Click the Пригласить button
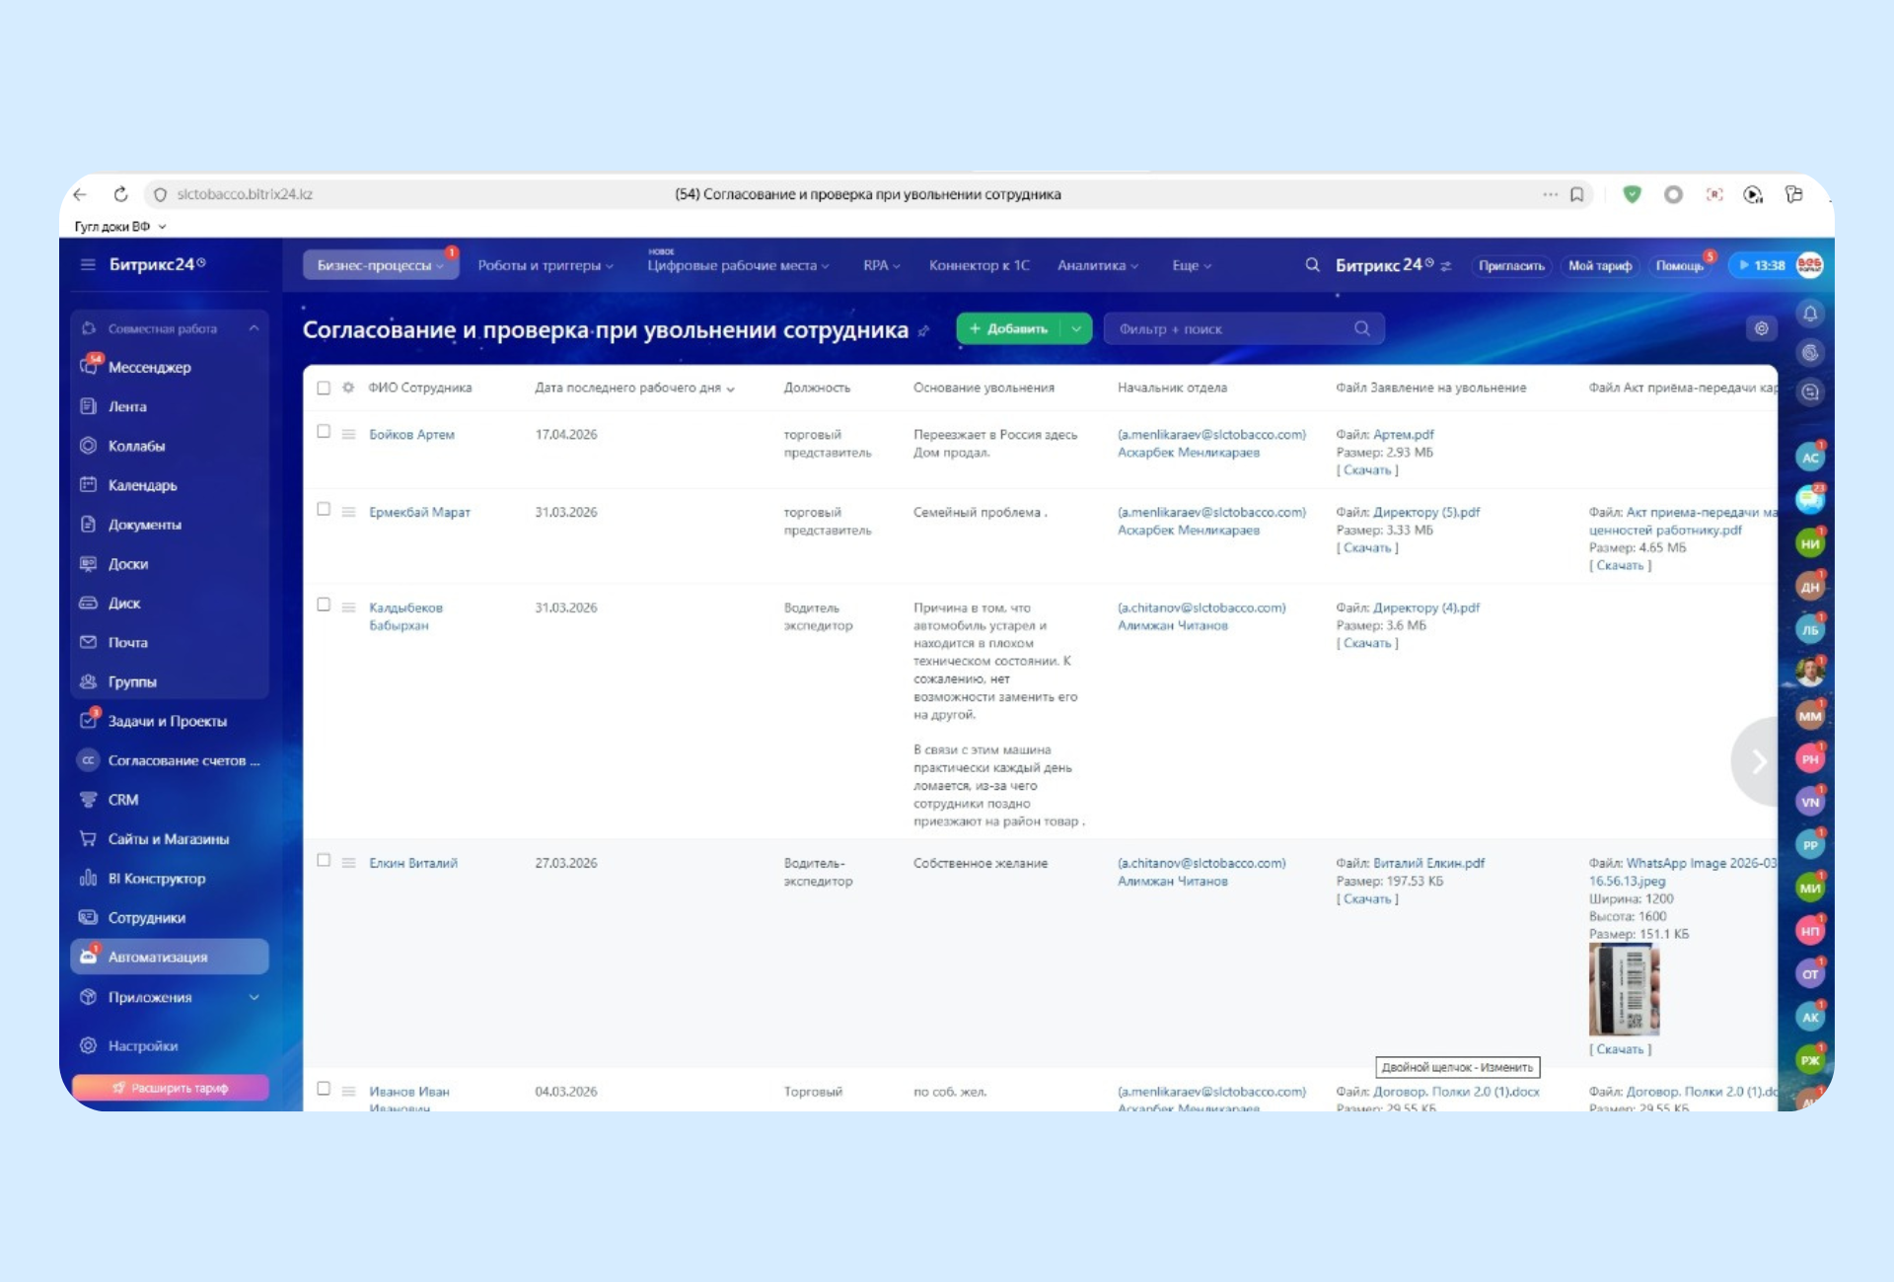 [1510, 265]
